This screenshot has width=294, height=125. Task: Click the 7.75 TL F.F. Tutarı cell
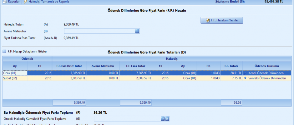(231, 78)
